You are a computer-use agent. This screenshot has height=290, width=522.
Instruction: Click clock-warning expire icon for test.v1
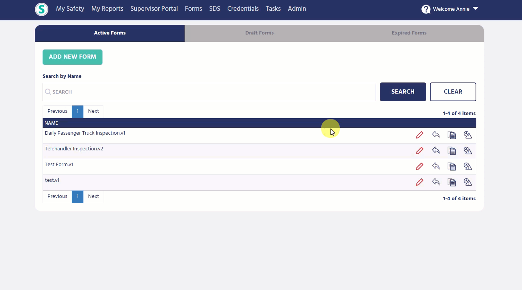point(467,182)
